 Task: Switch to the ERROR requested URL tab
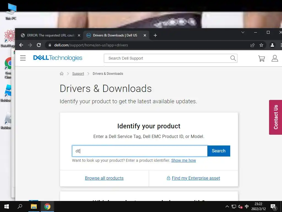coord(51,35)
